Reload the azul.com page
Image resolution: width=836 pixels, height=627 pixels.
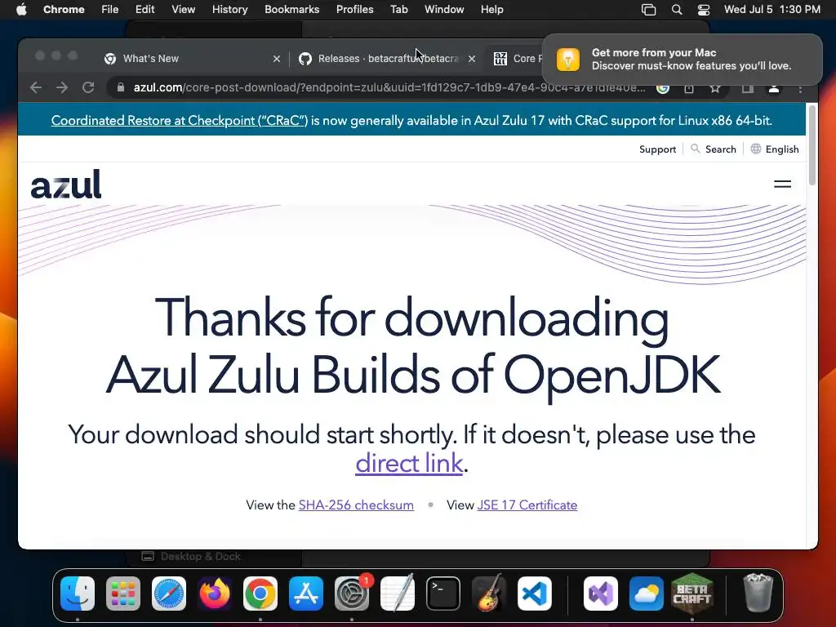(x=88, y=87)
